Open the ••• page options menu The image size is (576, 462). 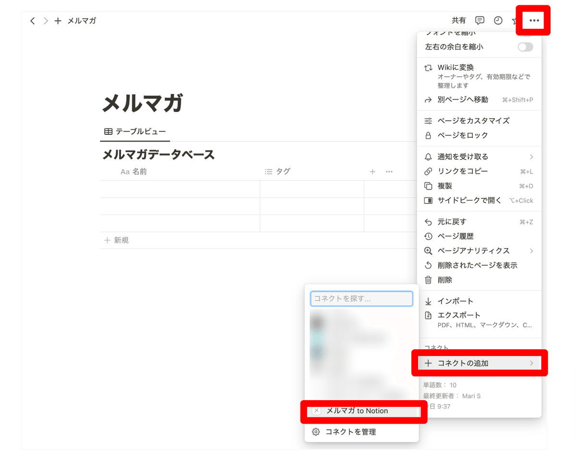point(533,20)
